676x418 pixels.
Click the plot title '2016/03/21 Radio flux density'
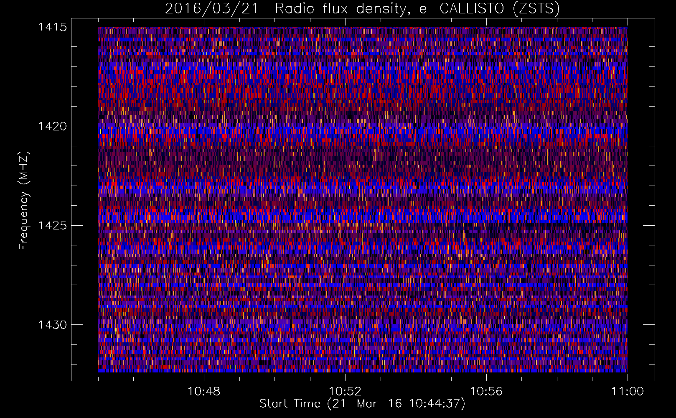click(363, 8)
